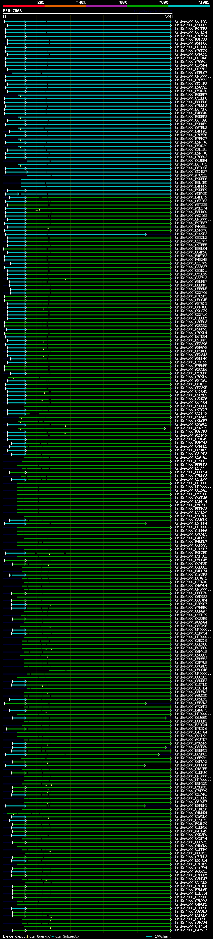Image resolution: width=213 pixels, height=939 pixels.
Task: Select the UniRef100_Q109P4 label
Action: (x=191, y=65)
